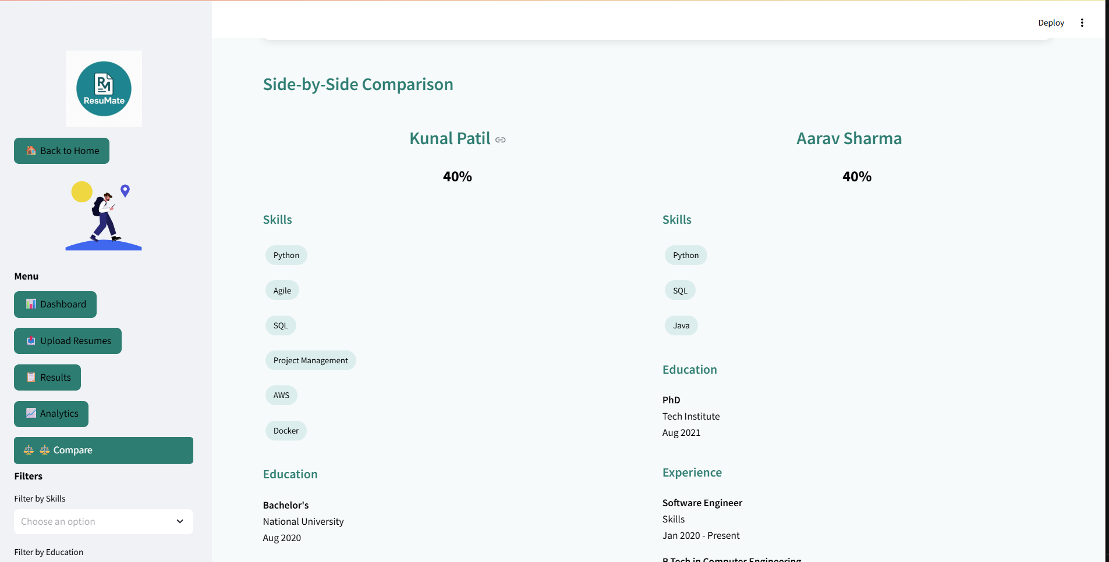Screen dimensions: 1109x562
Task: Click the AWS skill tag
Action: (x=281, y=395)
